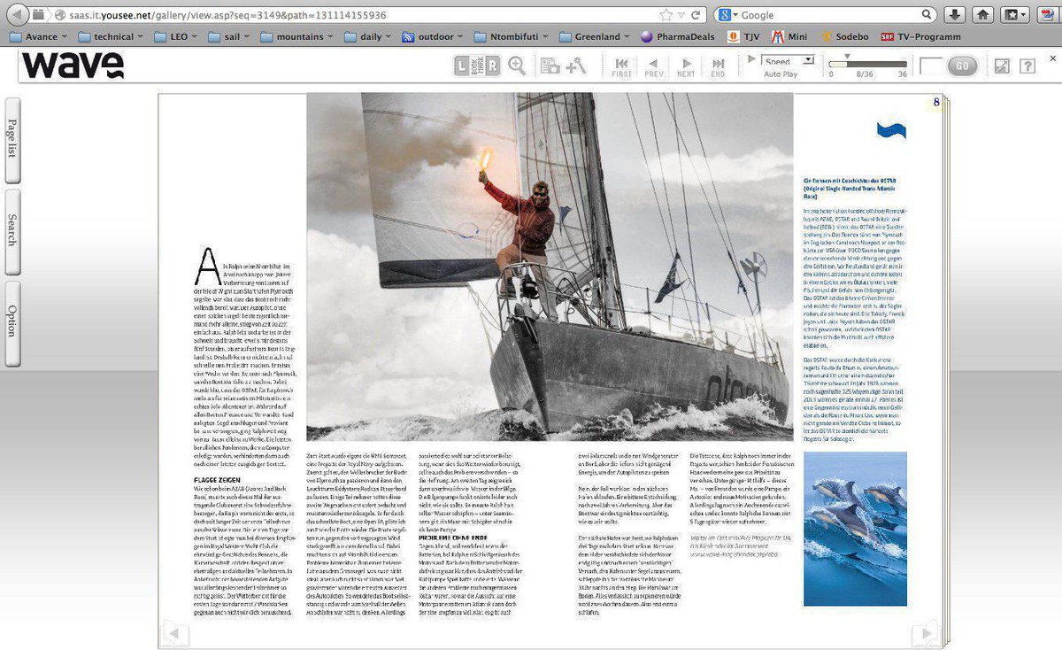Add a right-page bookmark with R
The width and height of the screenshot is (1062, 650).
(x=492, y=66)
